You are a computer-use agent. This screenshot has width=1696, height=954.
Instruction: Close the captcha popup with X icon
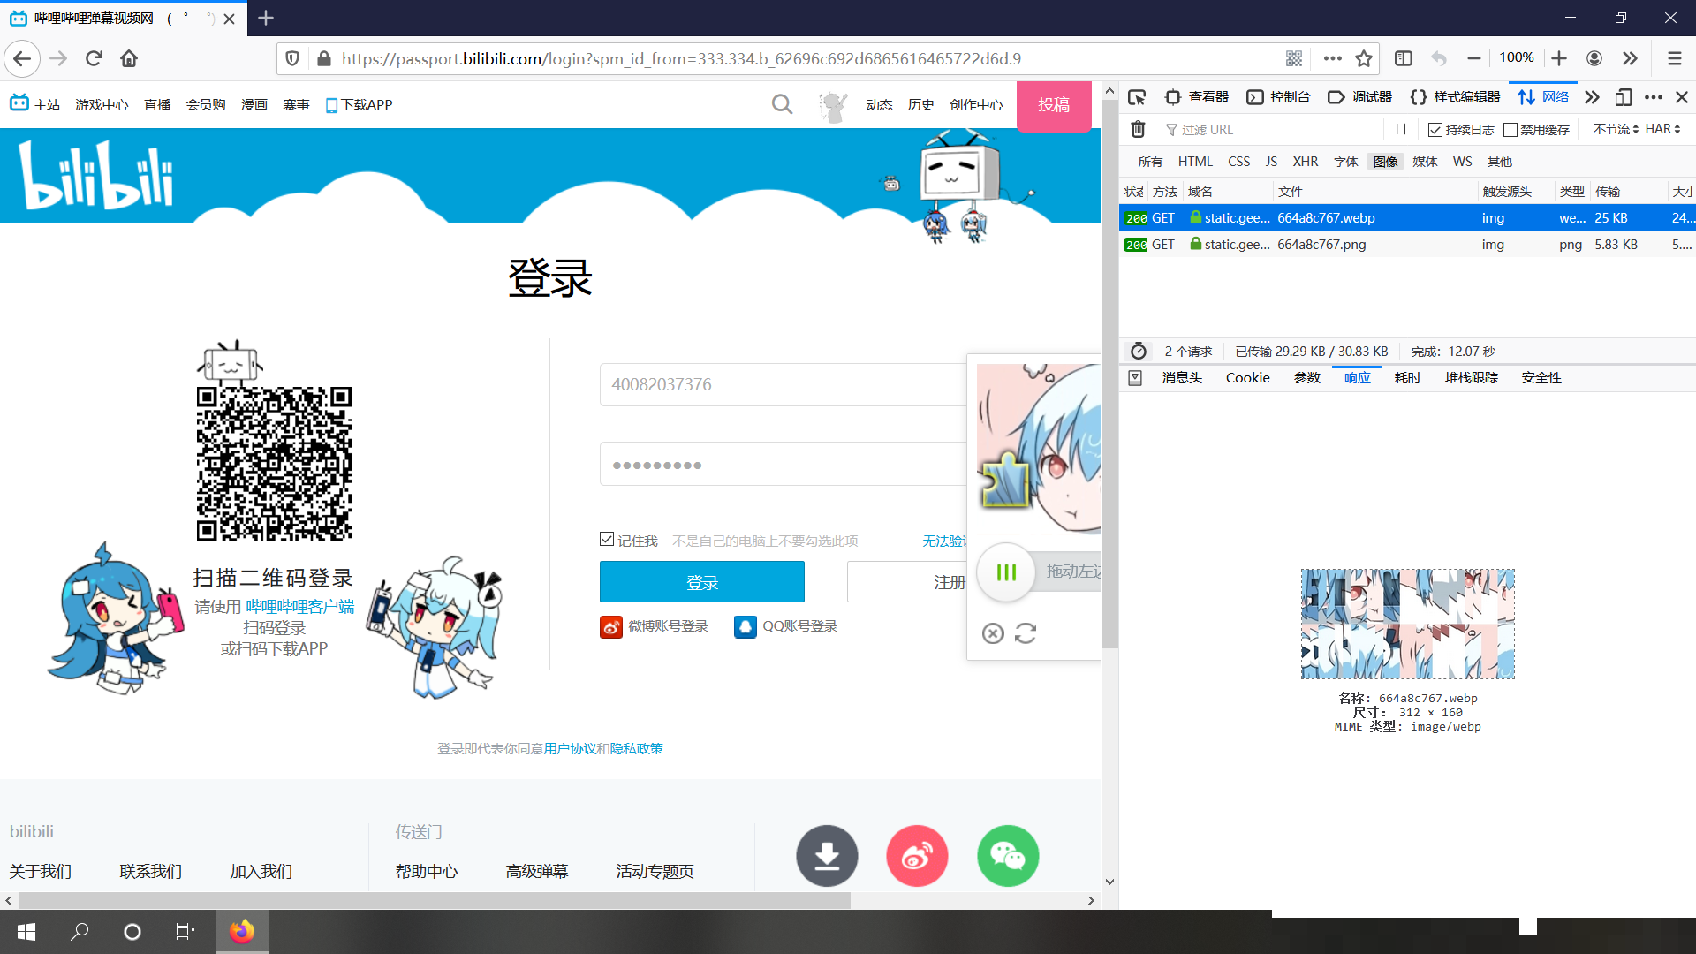993,633
